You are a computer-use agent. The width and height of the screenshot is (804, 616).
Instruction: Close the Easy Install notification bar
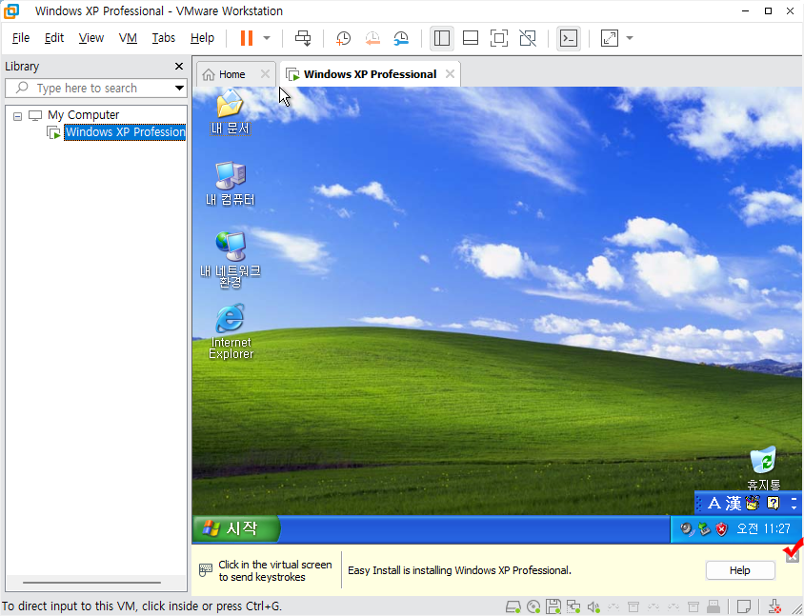click(792, 556)
